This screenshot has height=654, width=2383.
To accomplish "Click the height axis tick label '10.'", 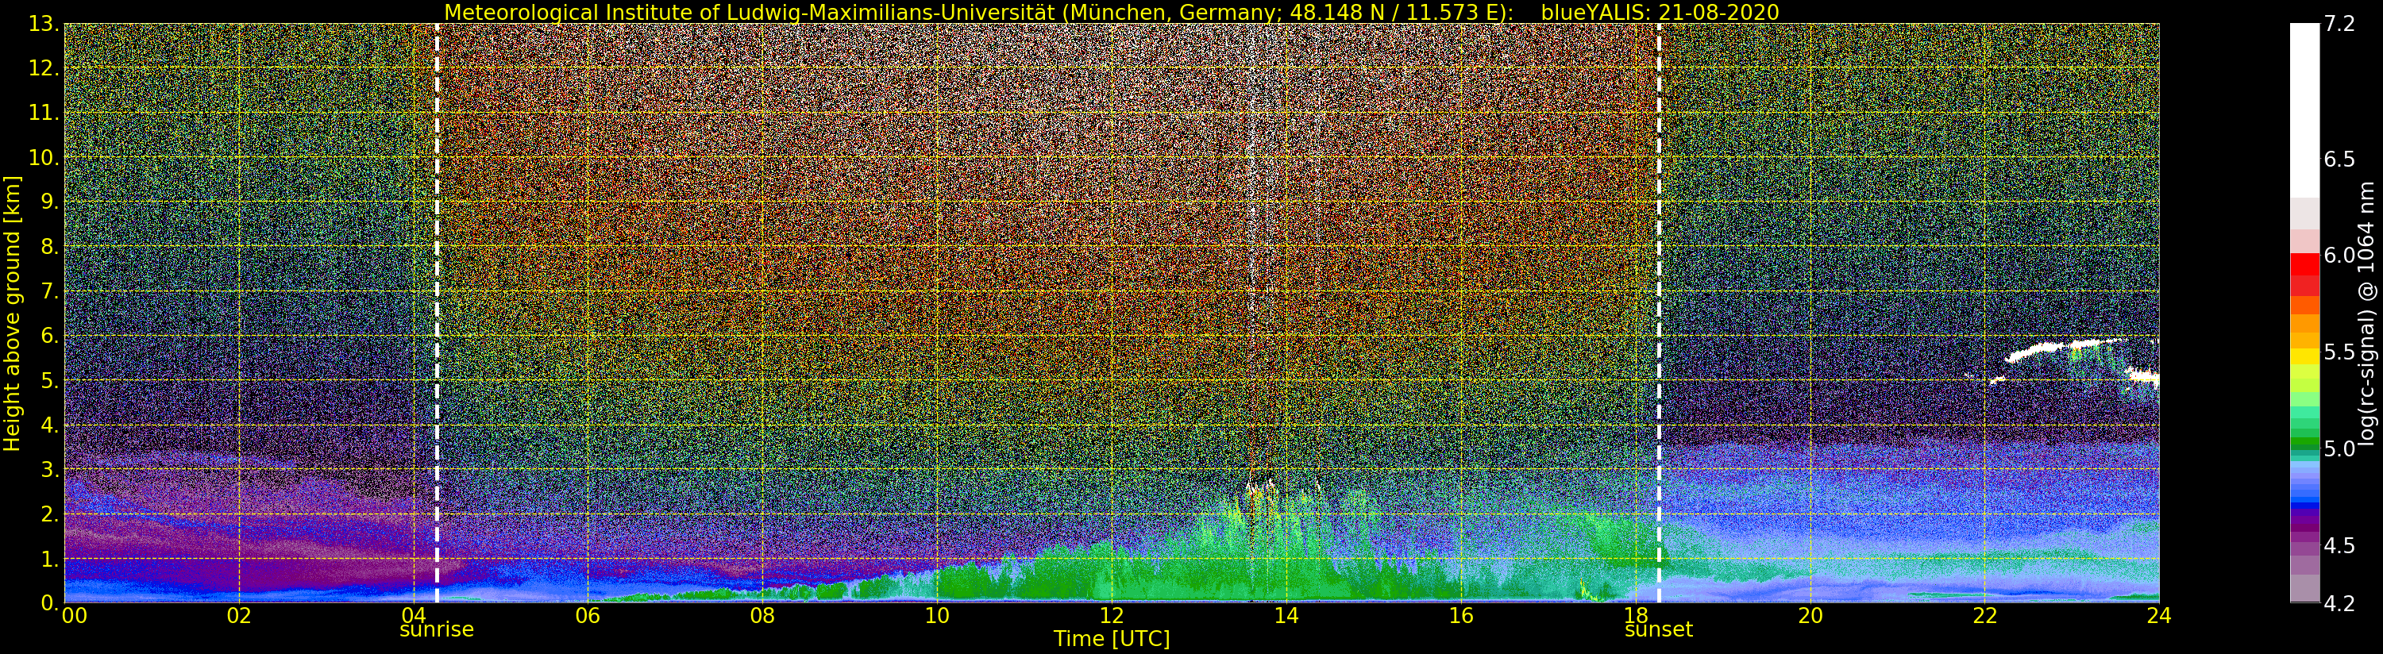I will pos(44,157).
